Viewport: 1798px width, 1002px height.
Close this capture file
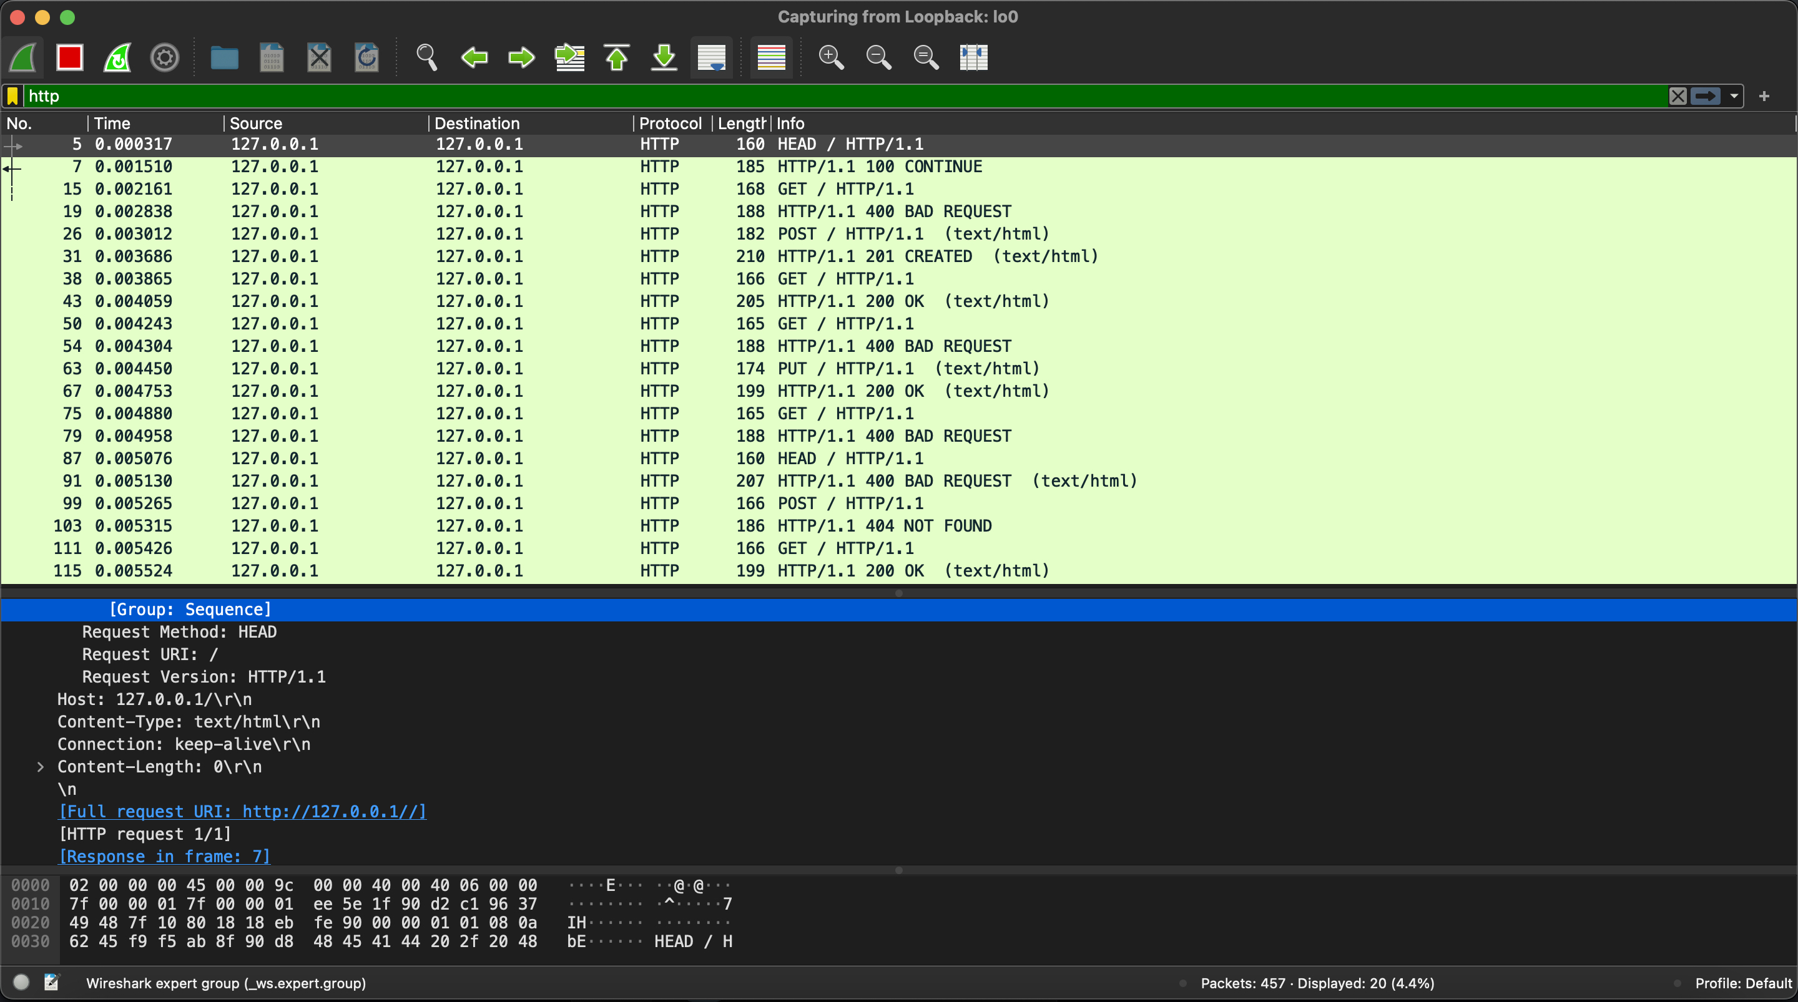(x=319, y=57)
